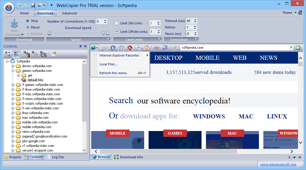Expand the drivers.softpedia.com folder
Viewport: 306px width, 170px height.
click(x=13, y=66)
